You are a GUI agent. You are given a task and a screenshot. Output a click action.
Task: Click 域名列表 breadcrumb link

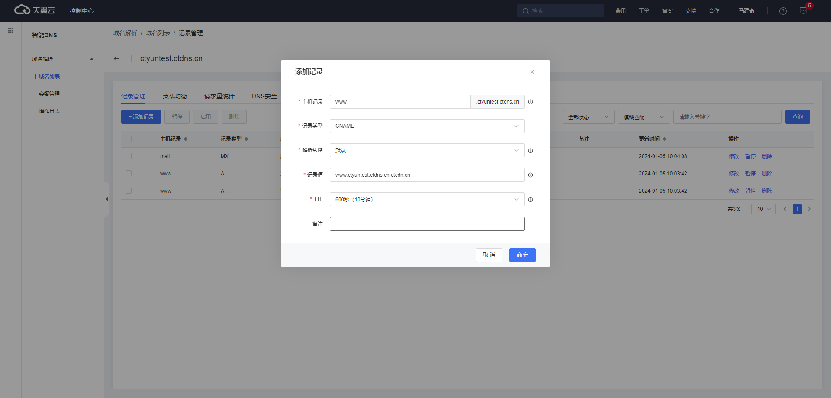point(158,33)
